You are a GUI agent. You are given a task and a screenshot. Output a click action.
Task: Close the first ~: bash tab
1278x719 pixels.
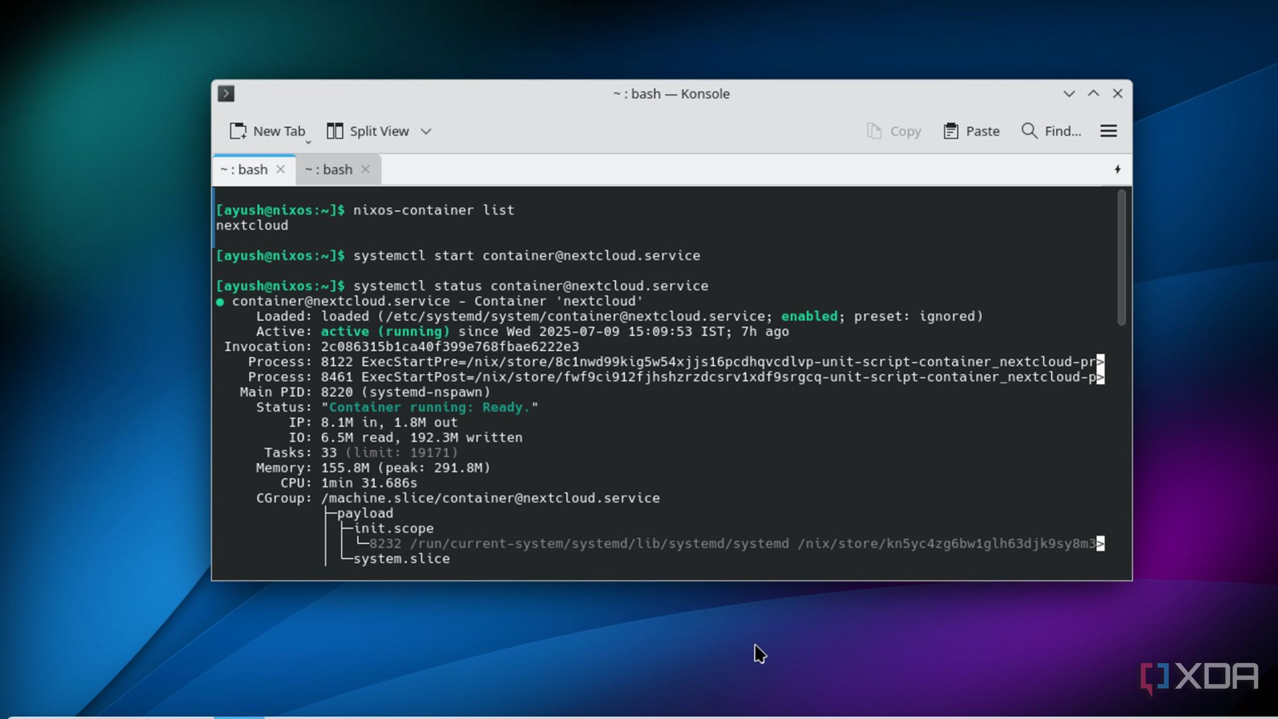[x=281, y=169]
